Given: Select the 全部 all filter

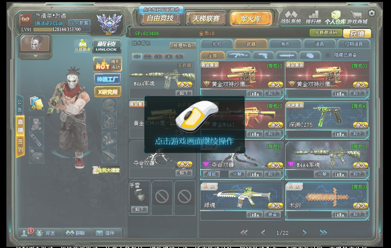Looking at the screenshot, I should tap(213, 55).
